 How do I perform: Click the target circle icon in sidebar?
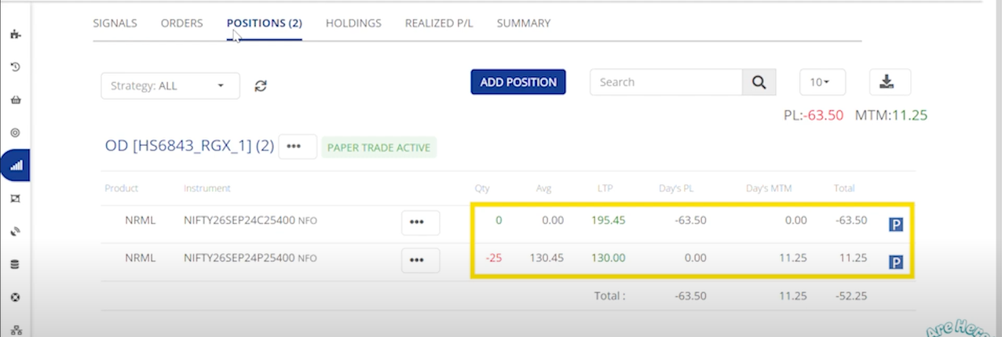pos(14,133)
